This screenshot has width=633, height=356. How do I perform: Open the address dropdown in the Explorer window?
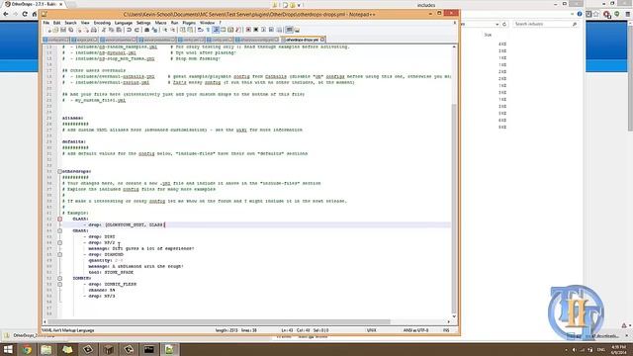[497, 24]
